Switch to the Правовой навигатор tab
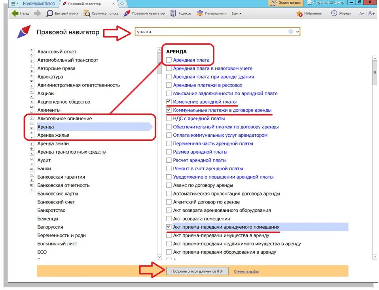 (x=85, y=4)
